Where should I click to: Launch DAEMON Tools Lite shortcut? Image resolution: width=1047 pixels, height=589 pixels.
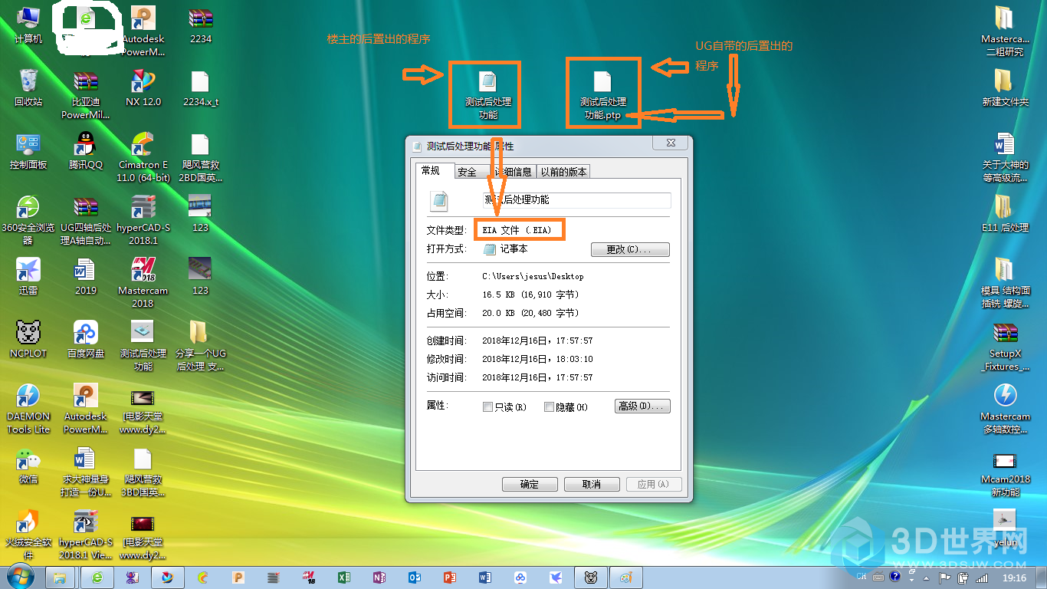coord(28,409)
